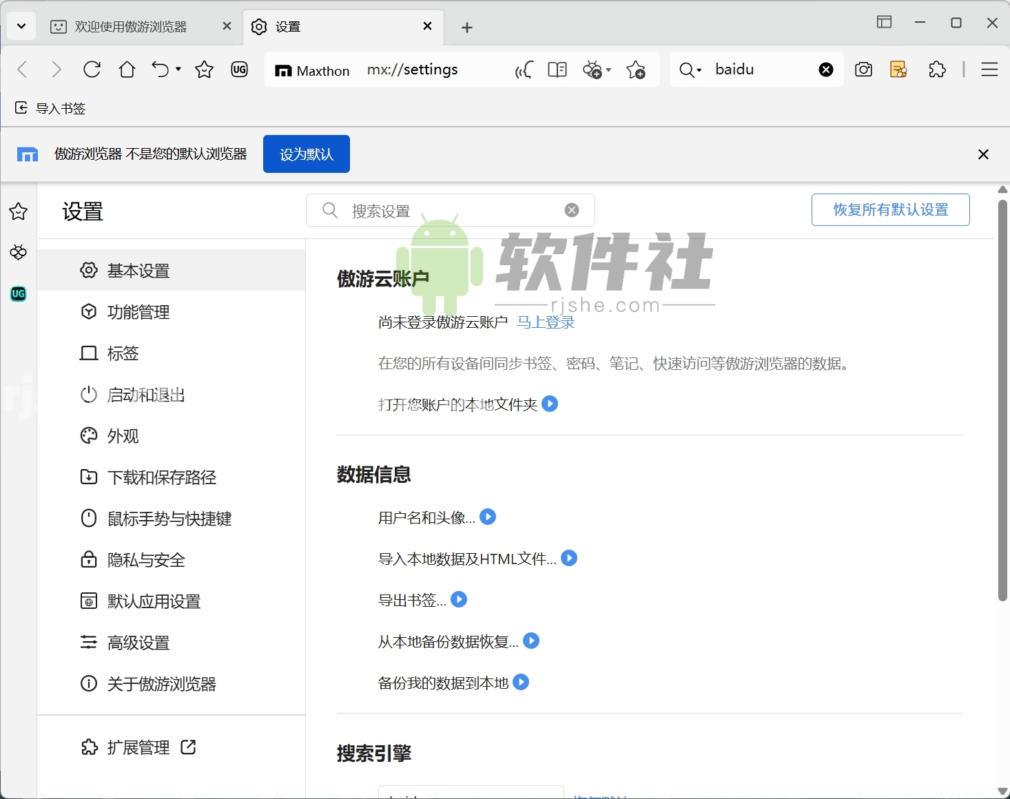Open the favorites star in the sidebar
The width and height of the screenshot is (1010, 799).
(x=18, y=212)
